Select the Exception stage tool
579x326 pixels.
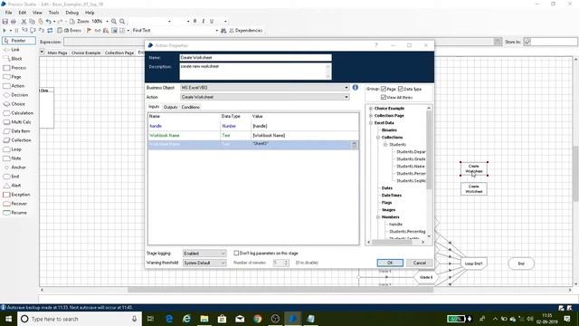click(x=16, y=195)
